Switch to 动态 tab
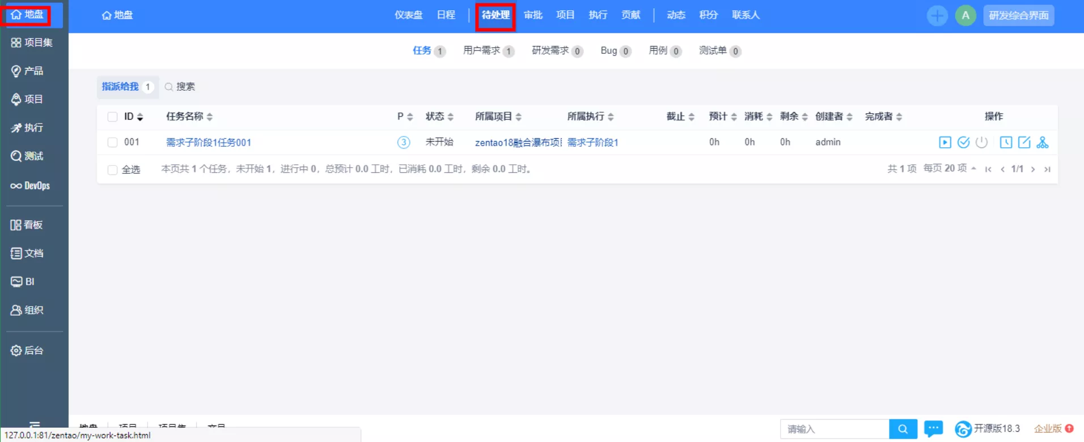Screen dimensions: 1084x442 tap(676, 15)
